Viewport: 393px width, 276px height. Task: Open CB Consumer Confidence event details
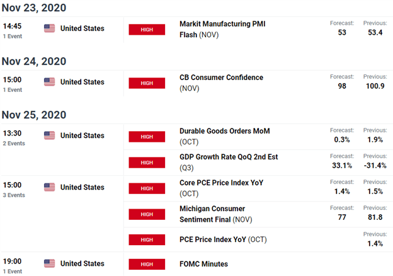[221, 83]
